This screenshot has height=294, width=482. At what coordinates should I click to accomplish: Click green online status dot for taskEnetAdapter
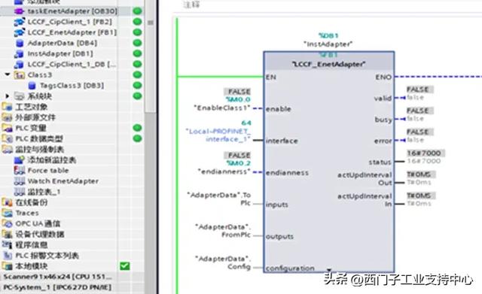(x=137, y=11)
